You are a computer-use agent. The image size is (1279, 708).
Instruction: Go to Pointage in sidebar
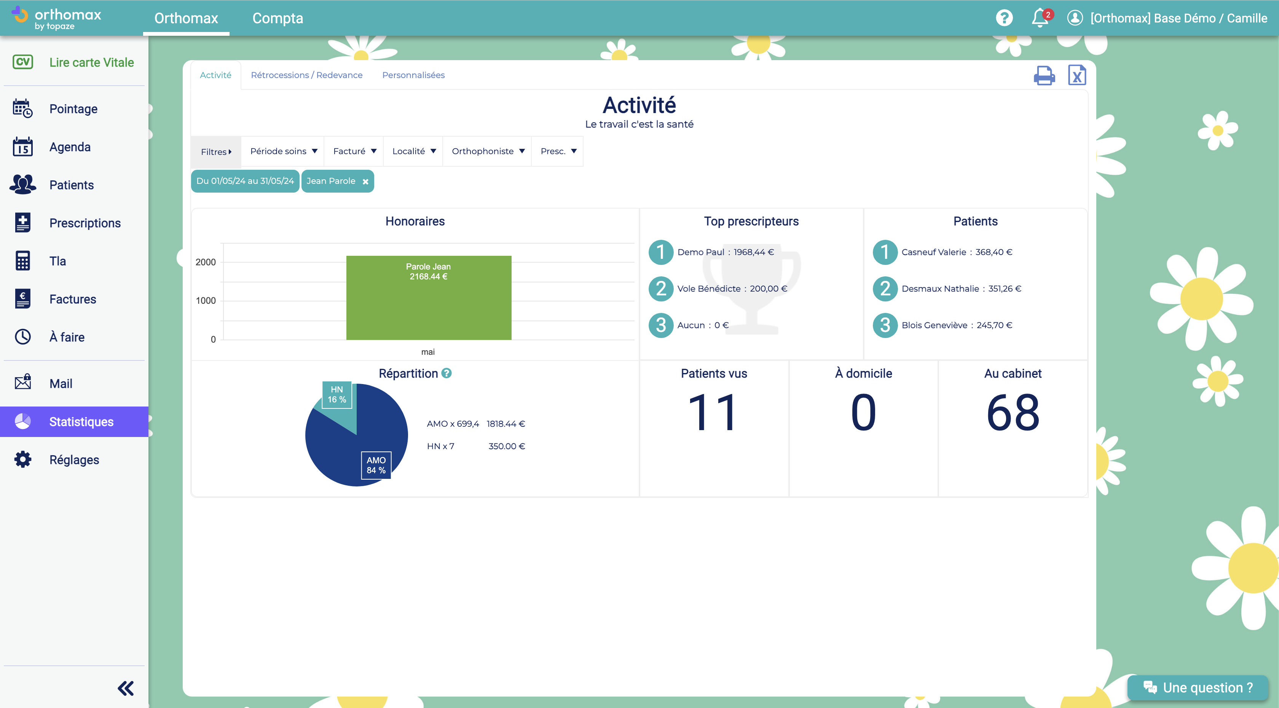(x=75, y=109)
